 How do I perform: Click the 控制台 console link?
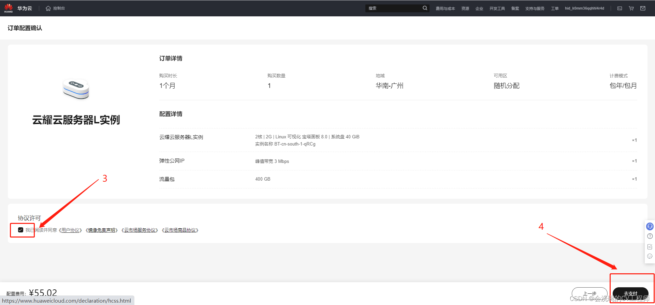pos(59,8)
